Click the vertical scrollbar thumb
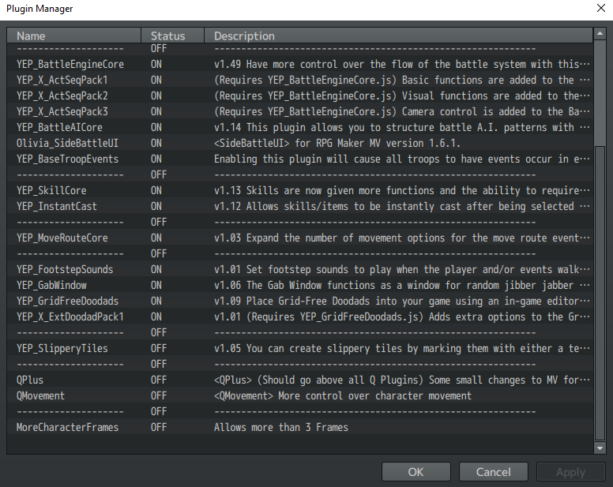The image size is (613, 487). [x=600, y=293]
